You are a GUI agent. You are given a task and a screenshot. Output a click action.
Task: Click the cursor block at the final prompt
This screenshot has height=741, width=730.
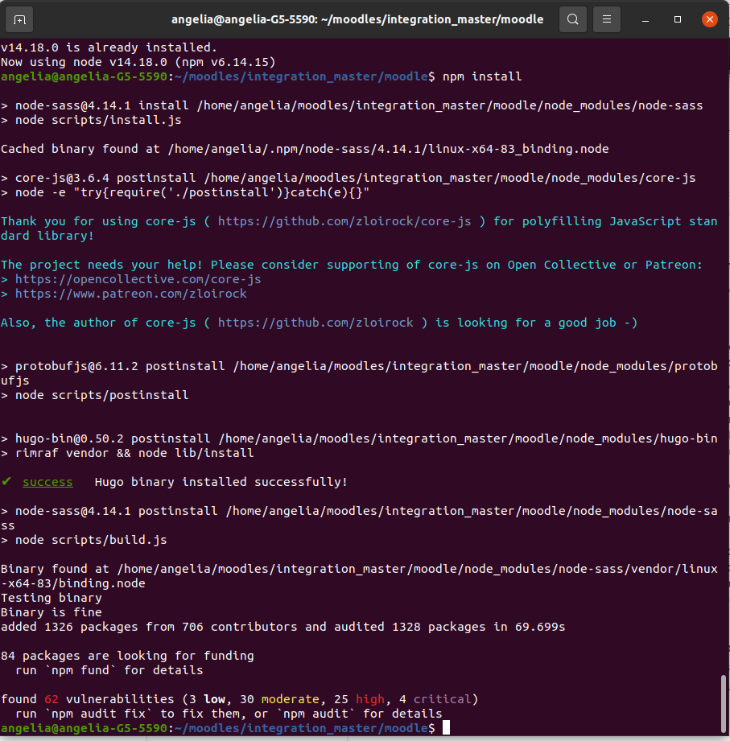447,728
